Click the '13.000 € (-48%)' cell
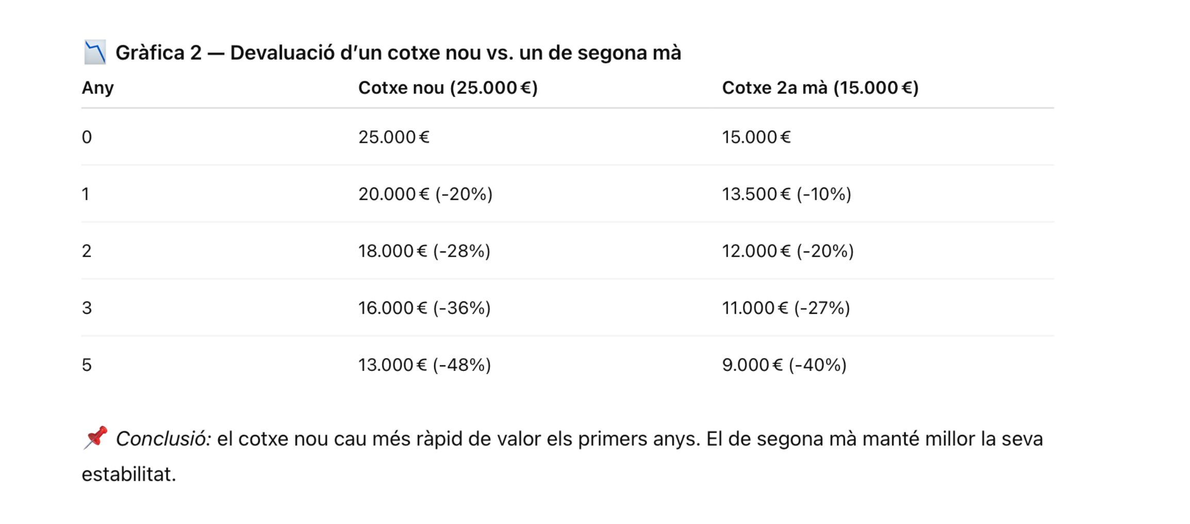The width and height of the screenshot is (1190, 524). coord(424,365)
